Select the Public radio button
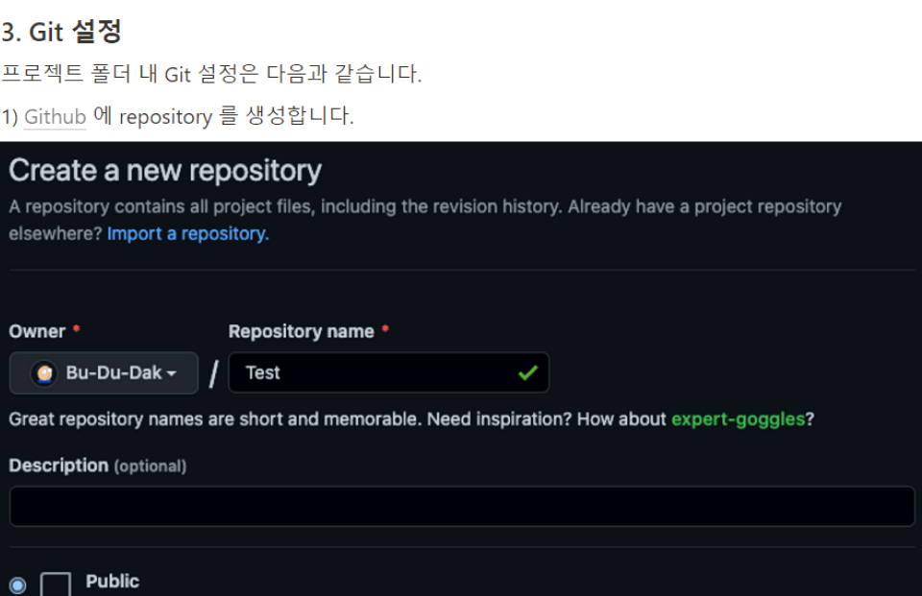Viewport: 922px width, 596px height. click(17, 585)
